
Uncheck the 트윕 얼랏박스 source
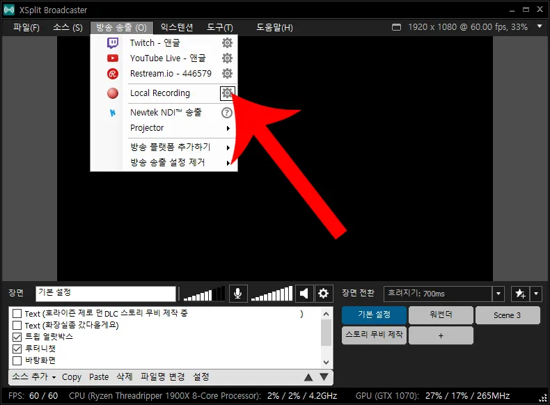pos(17,337)
